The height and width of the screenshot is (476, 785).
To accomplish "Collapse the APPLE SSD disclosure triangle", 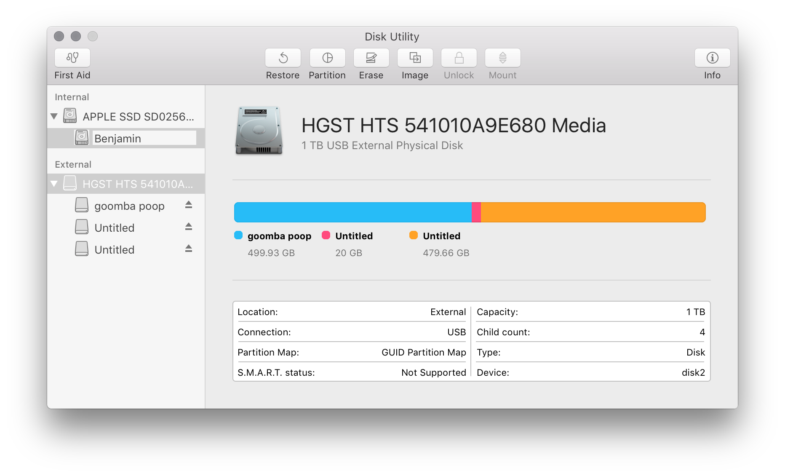I will (54, 116).
